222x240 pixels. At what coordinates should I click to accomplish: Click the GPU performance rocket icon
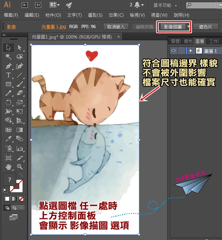pos(69,5)
